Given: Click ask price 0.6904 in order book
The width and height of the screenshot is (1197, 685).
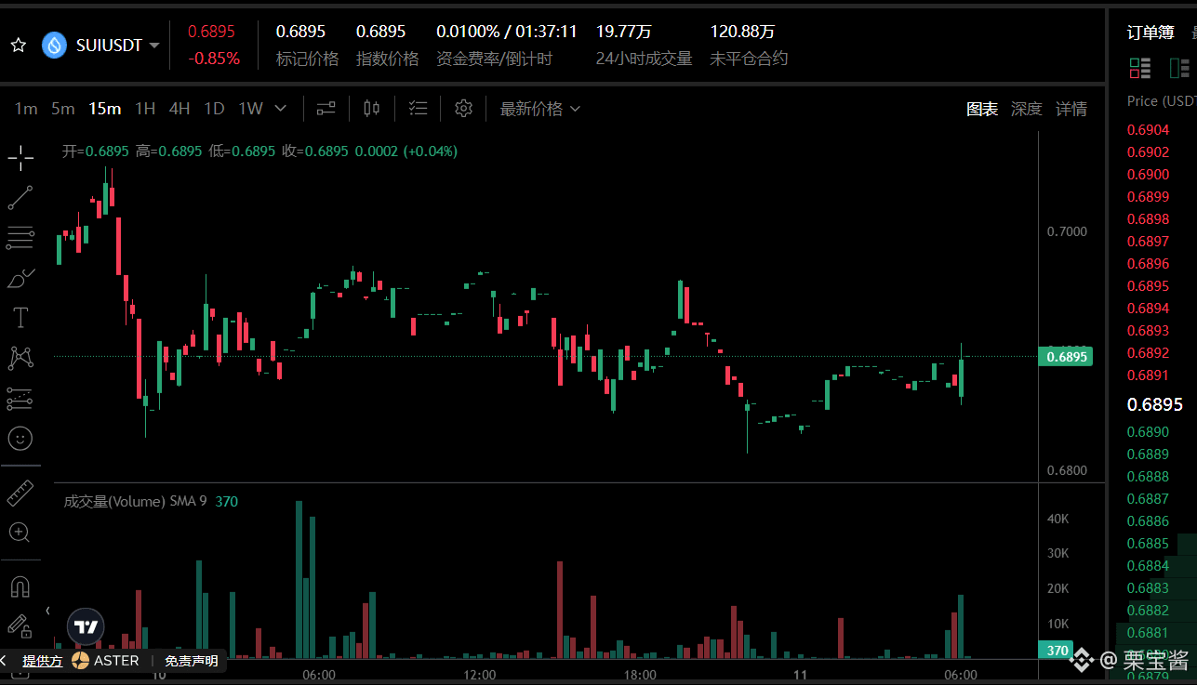Looking at the screenshot, I should click(x=1148, y=130).
